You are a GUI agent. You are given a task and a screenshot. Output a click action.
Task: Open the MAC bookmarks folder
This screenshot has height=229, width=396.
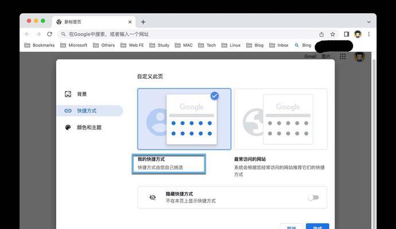point(184,45)
